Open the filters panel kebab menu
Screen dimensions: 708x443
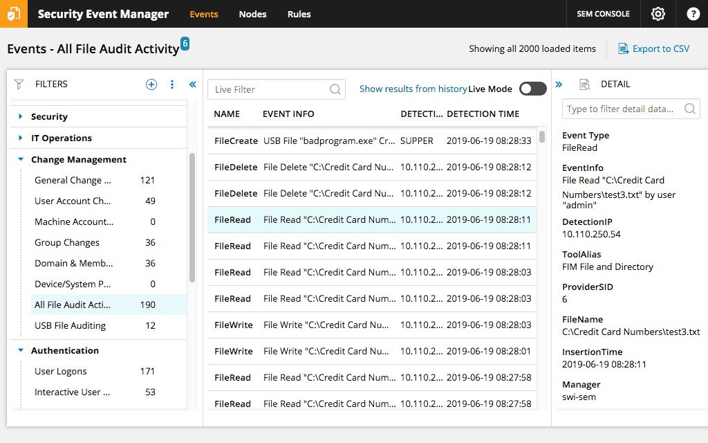(171, 84)
